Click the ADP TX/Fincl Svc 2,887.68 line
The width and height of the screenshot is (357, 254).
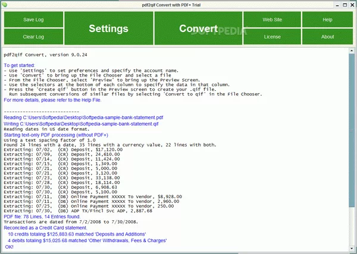pos(78,211)
